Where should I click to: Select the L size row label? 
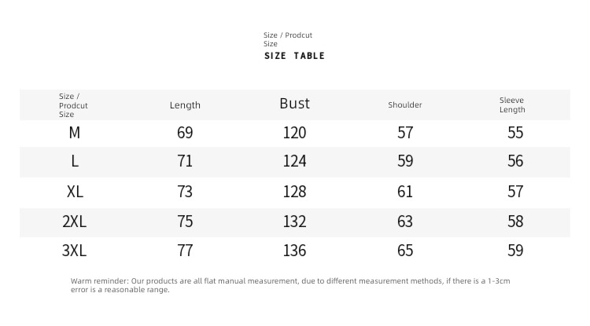pos(75,161)
